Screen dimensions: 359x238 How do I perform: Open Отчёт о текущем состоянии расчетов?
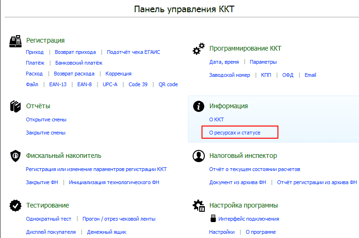click(x=254, y=169)
